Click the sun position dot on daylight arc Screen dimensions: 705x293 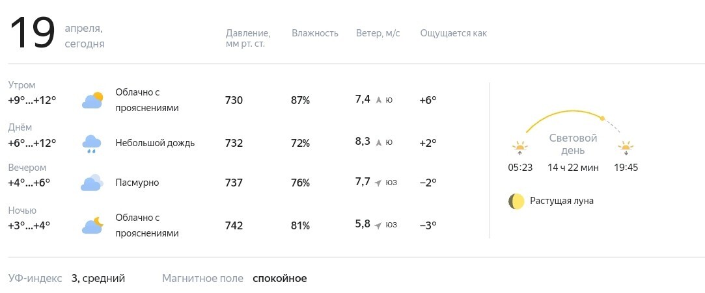[x=603, y=119]
